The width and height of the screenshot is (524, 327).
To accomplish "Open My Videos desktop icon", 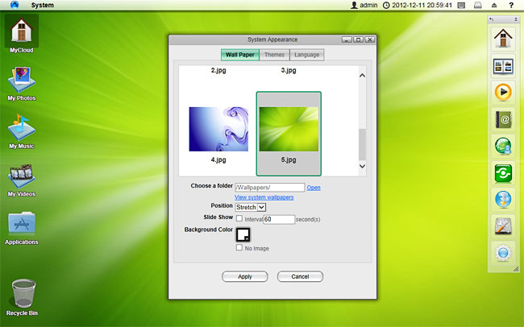I will click(21, 177).
